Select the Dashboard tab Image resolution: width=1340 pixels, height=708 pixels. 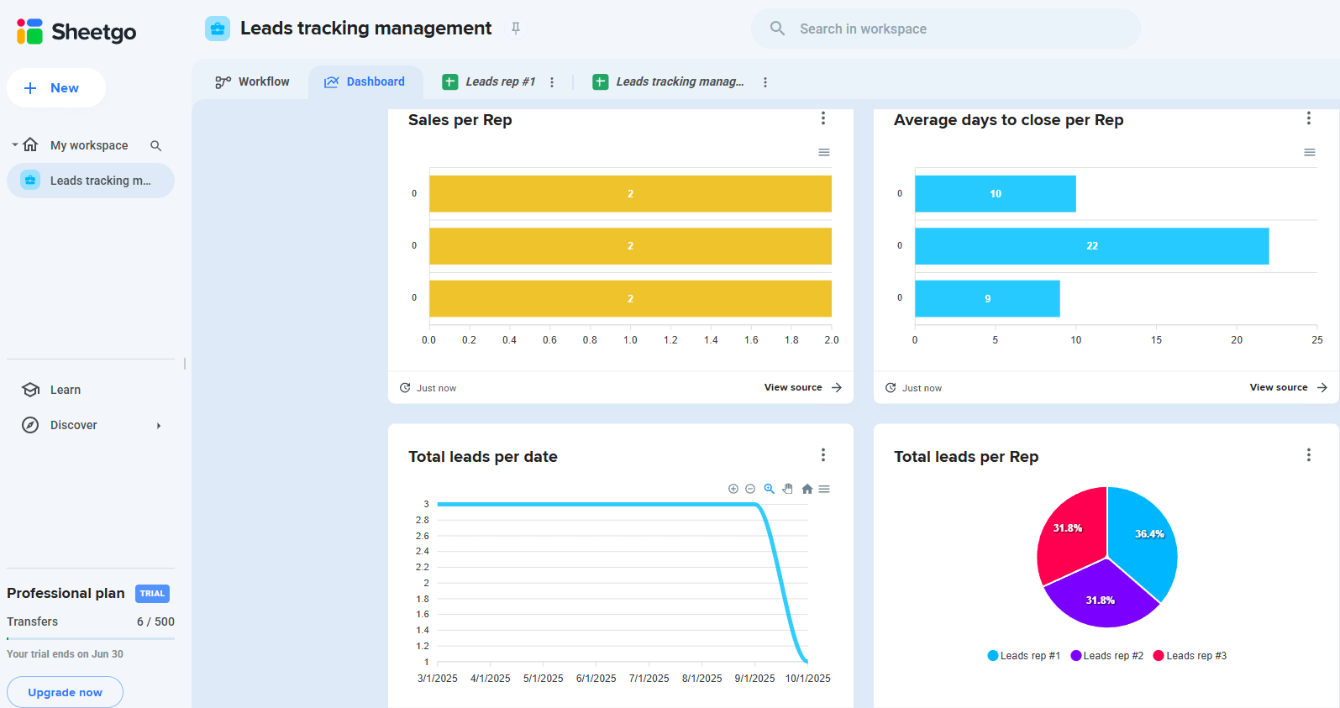(x=365, y=81)
